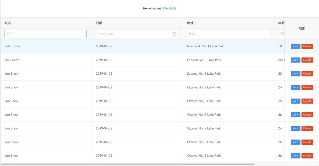The height and width of the screenshot is (166, 319).
Task: Click the date in John Brown's row
Action: 104,46
